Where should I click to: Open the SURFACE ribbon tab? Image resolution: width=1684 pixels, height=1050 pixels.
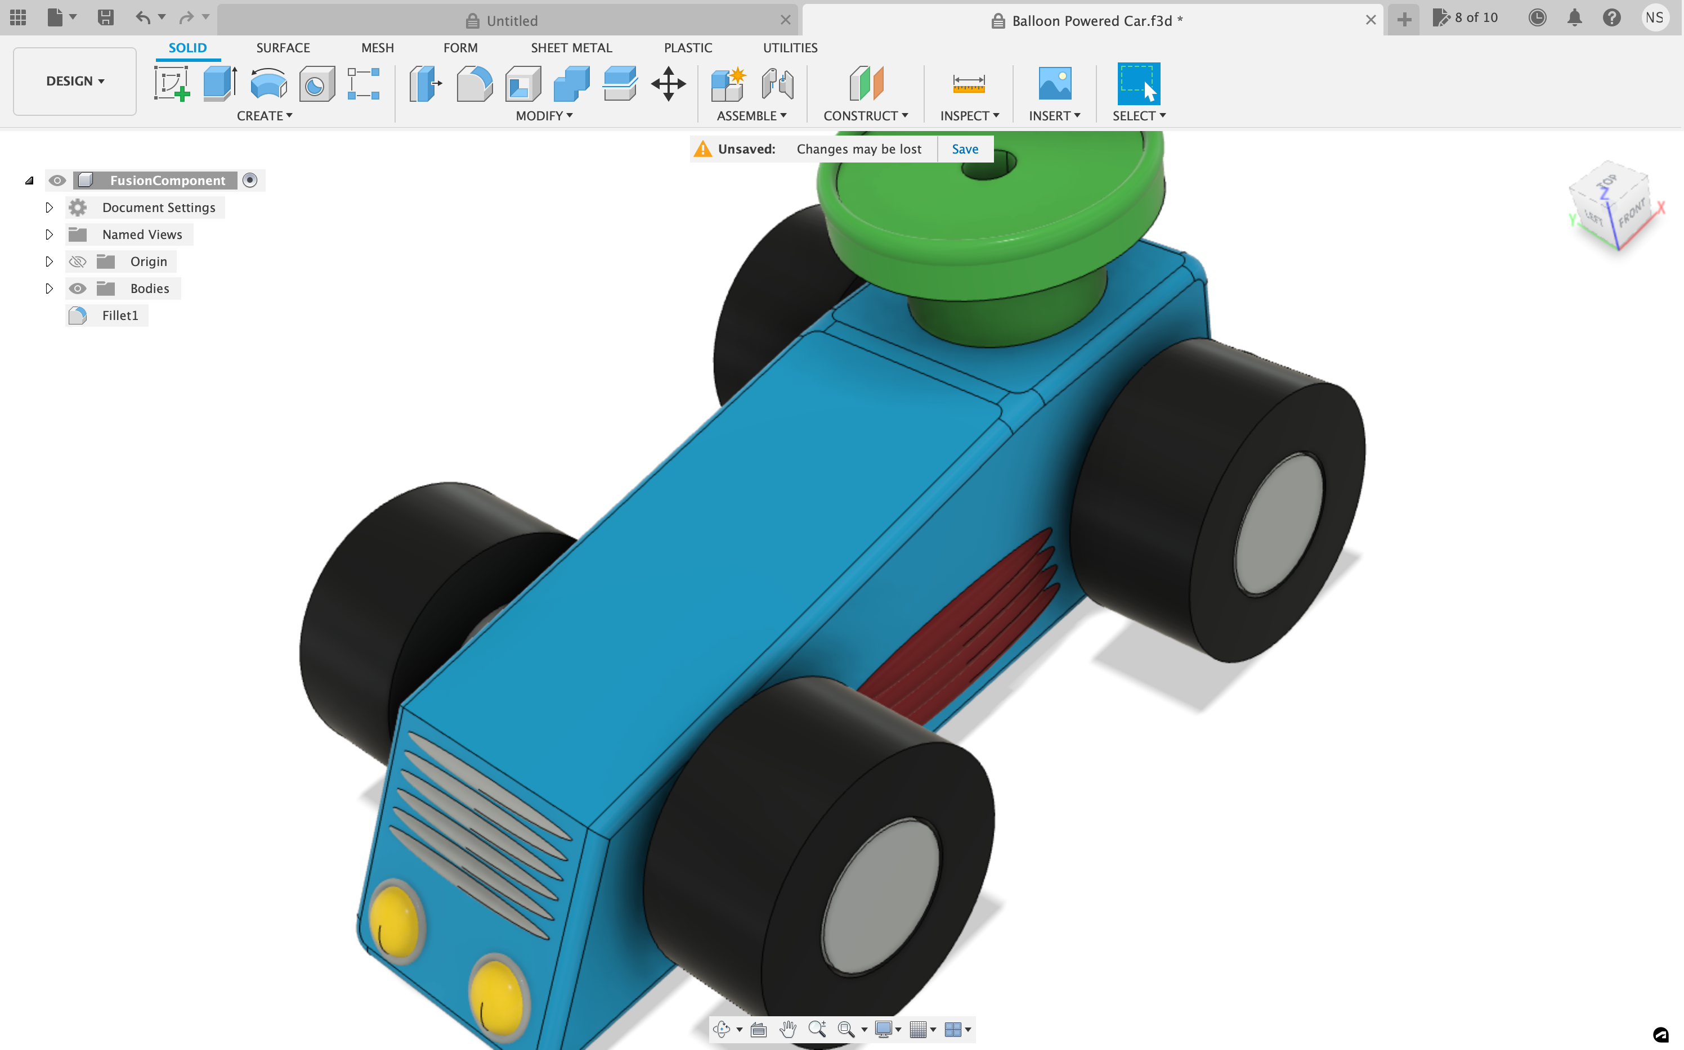pyautogui.click(x=283, y=47)
